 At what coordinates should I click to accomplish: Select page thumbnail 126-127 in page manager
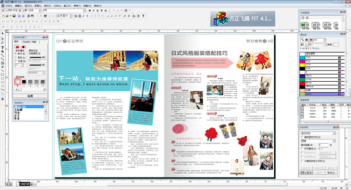coord(316,26)
